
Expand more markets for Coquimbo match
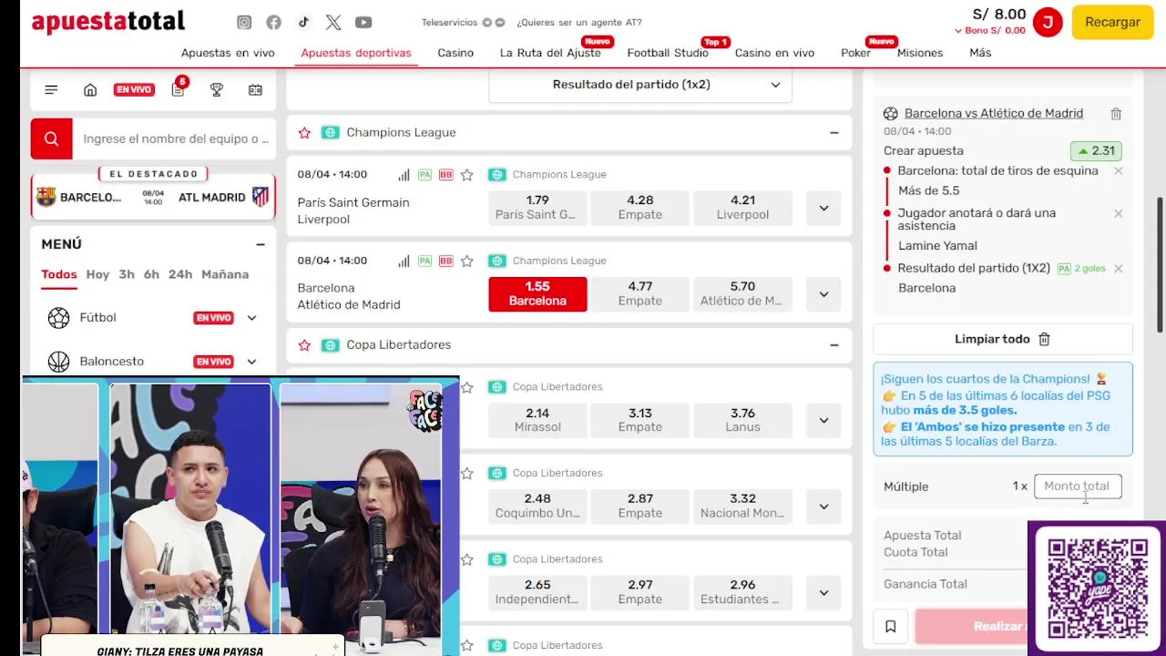tap(823, 507)
